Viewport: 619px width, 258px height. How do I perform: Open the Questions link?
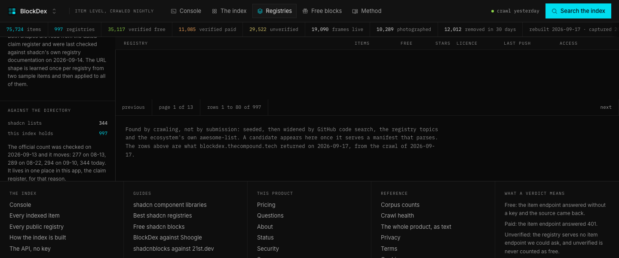(x=270, y=216)
